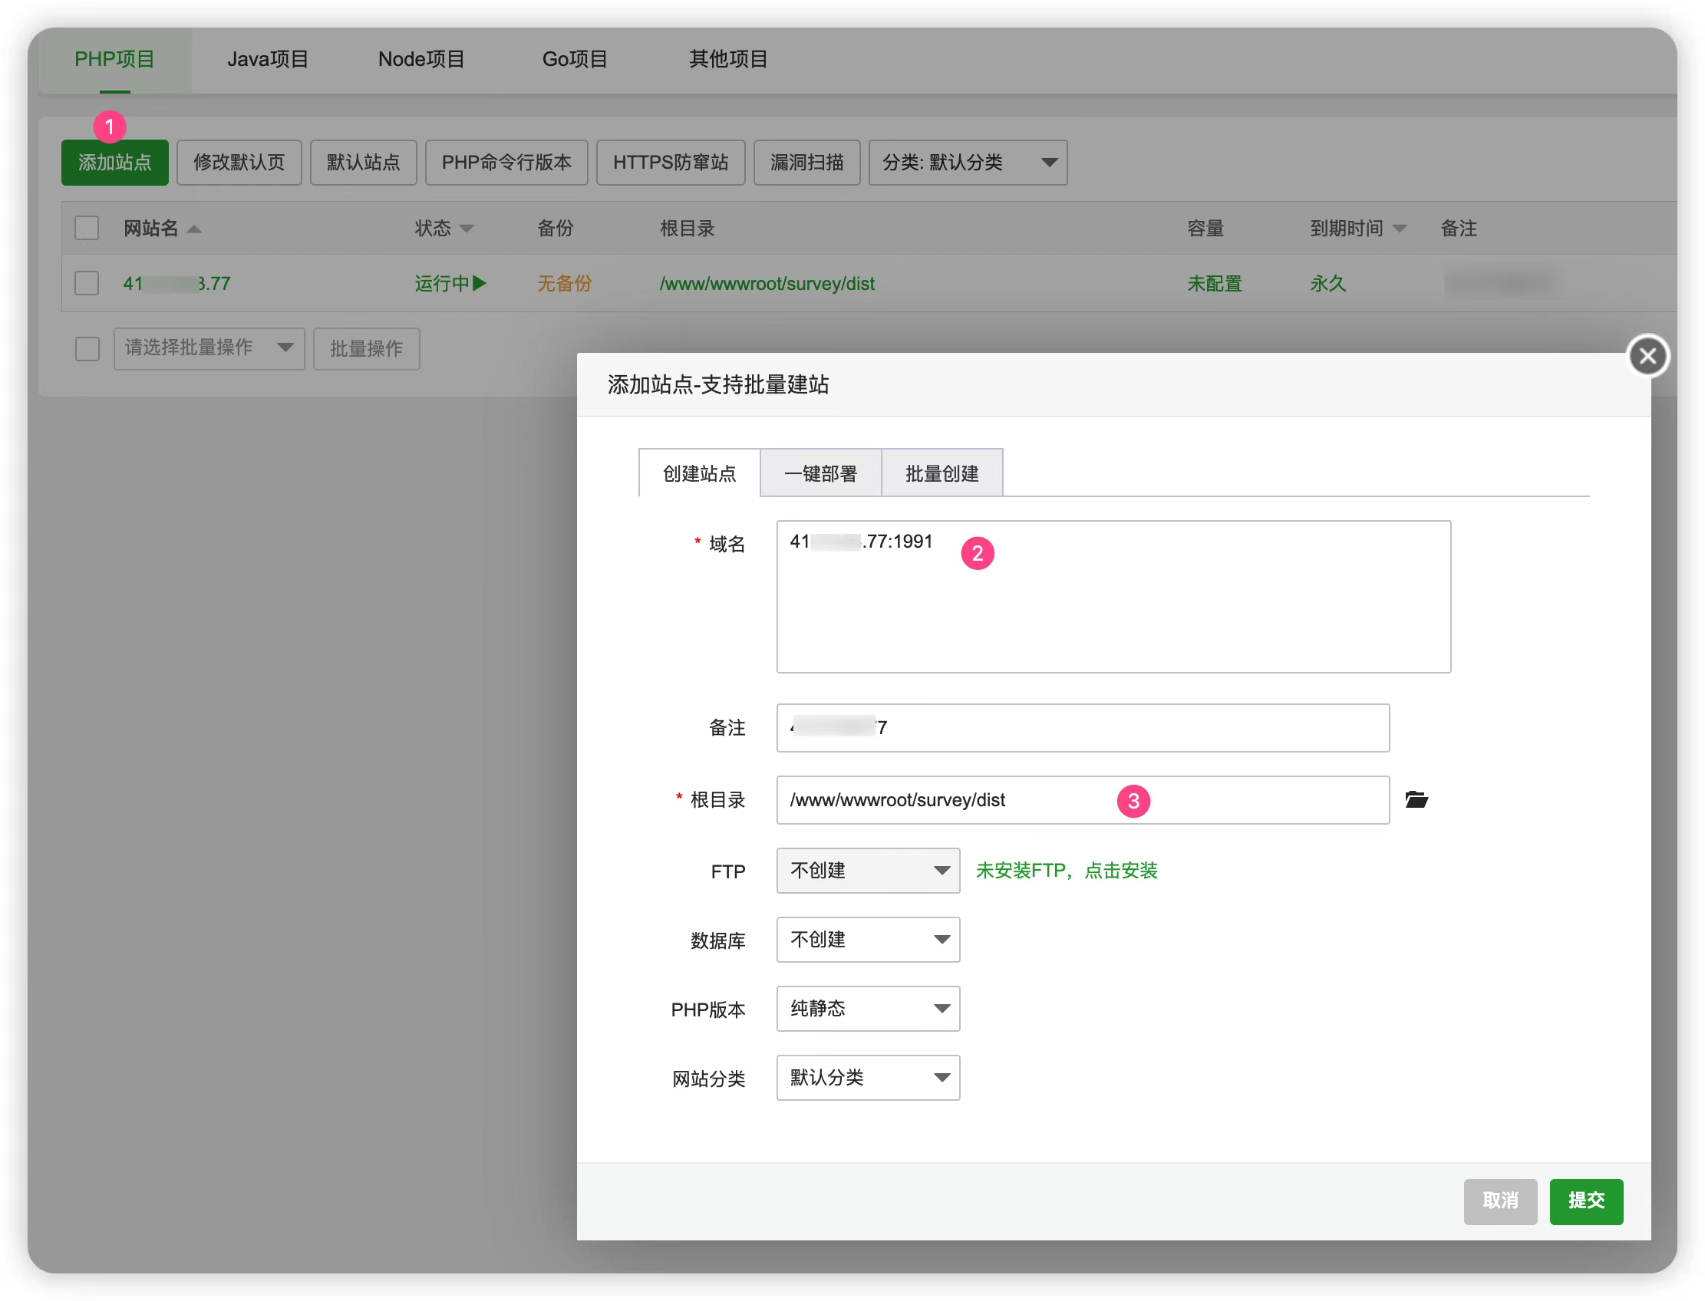Viewport: 1705px width, 1301px height.
Task: Click the 无备份 backup link
Action: 564,283
